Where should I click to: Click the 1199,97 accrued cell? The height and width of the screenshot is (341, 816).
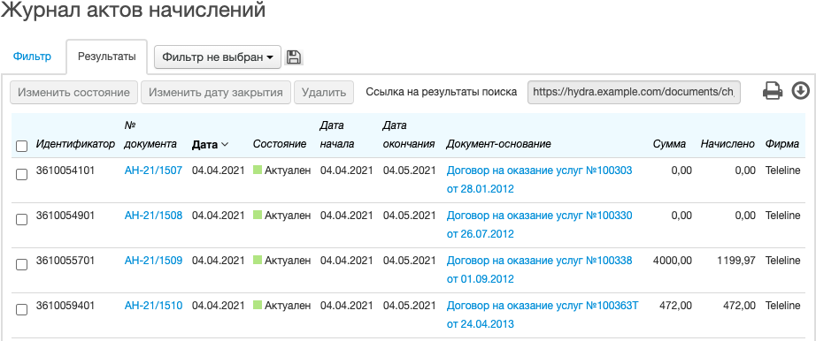pyautogui.click(x=735, y=261)
